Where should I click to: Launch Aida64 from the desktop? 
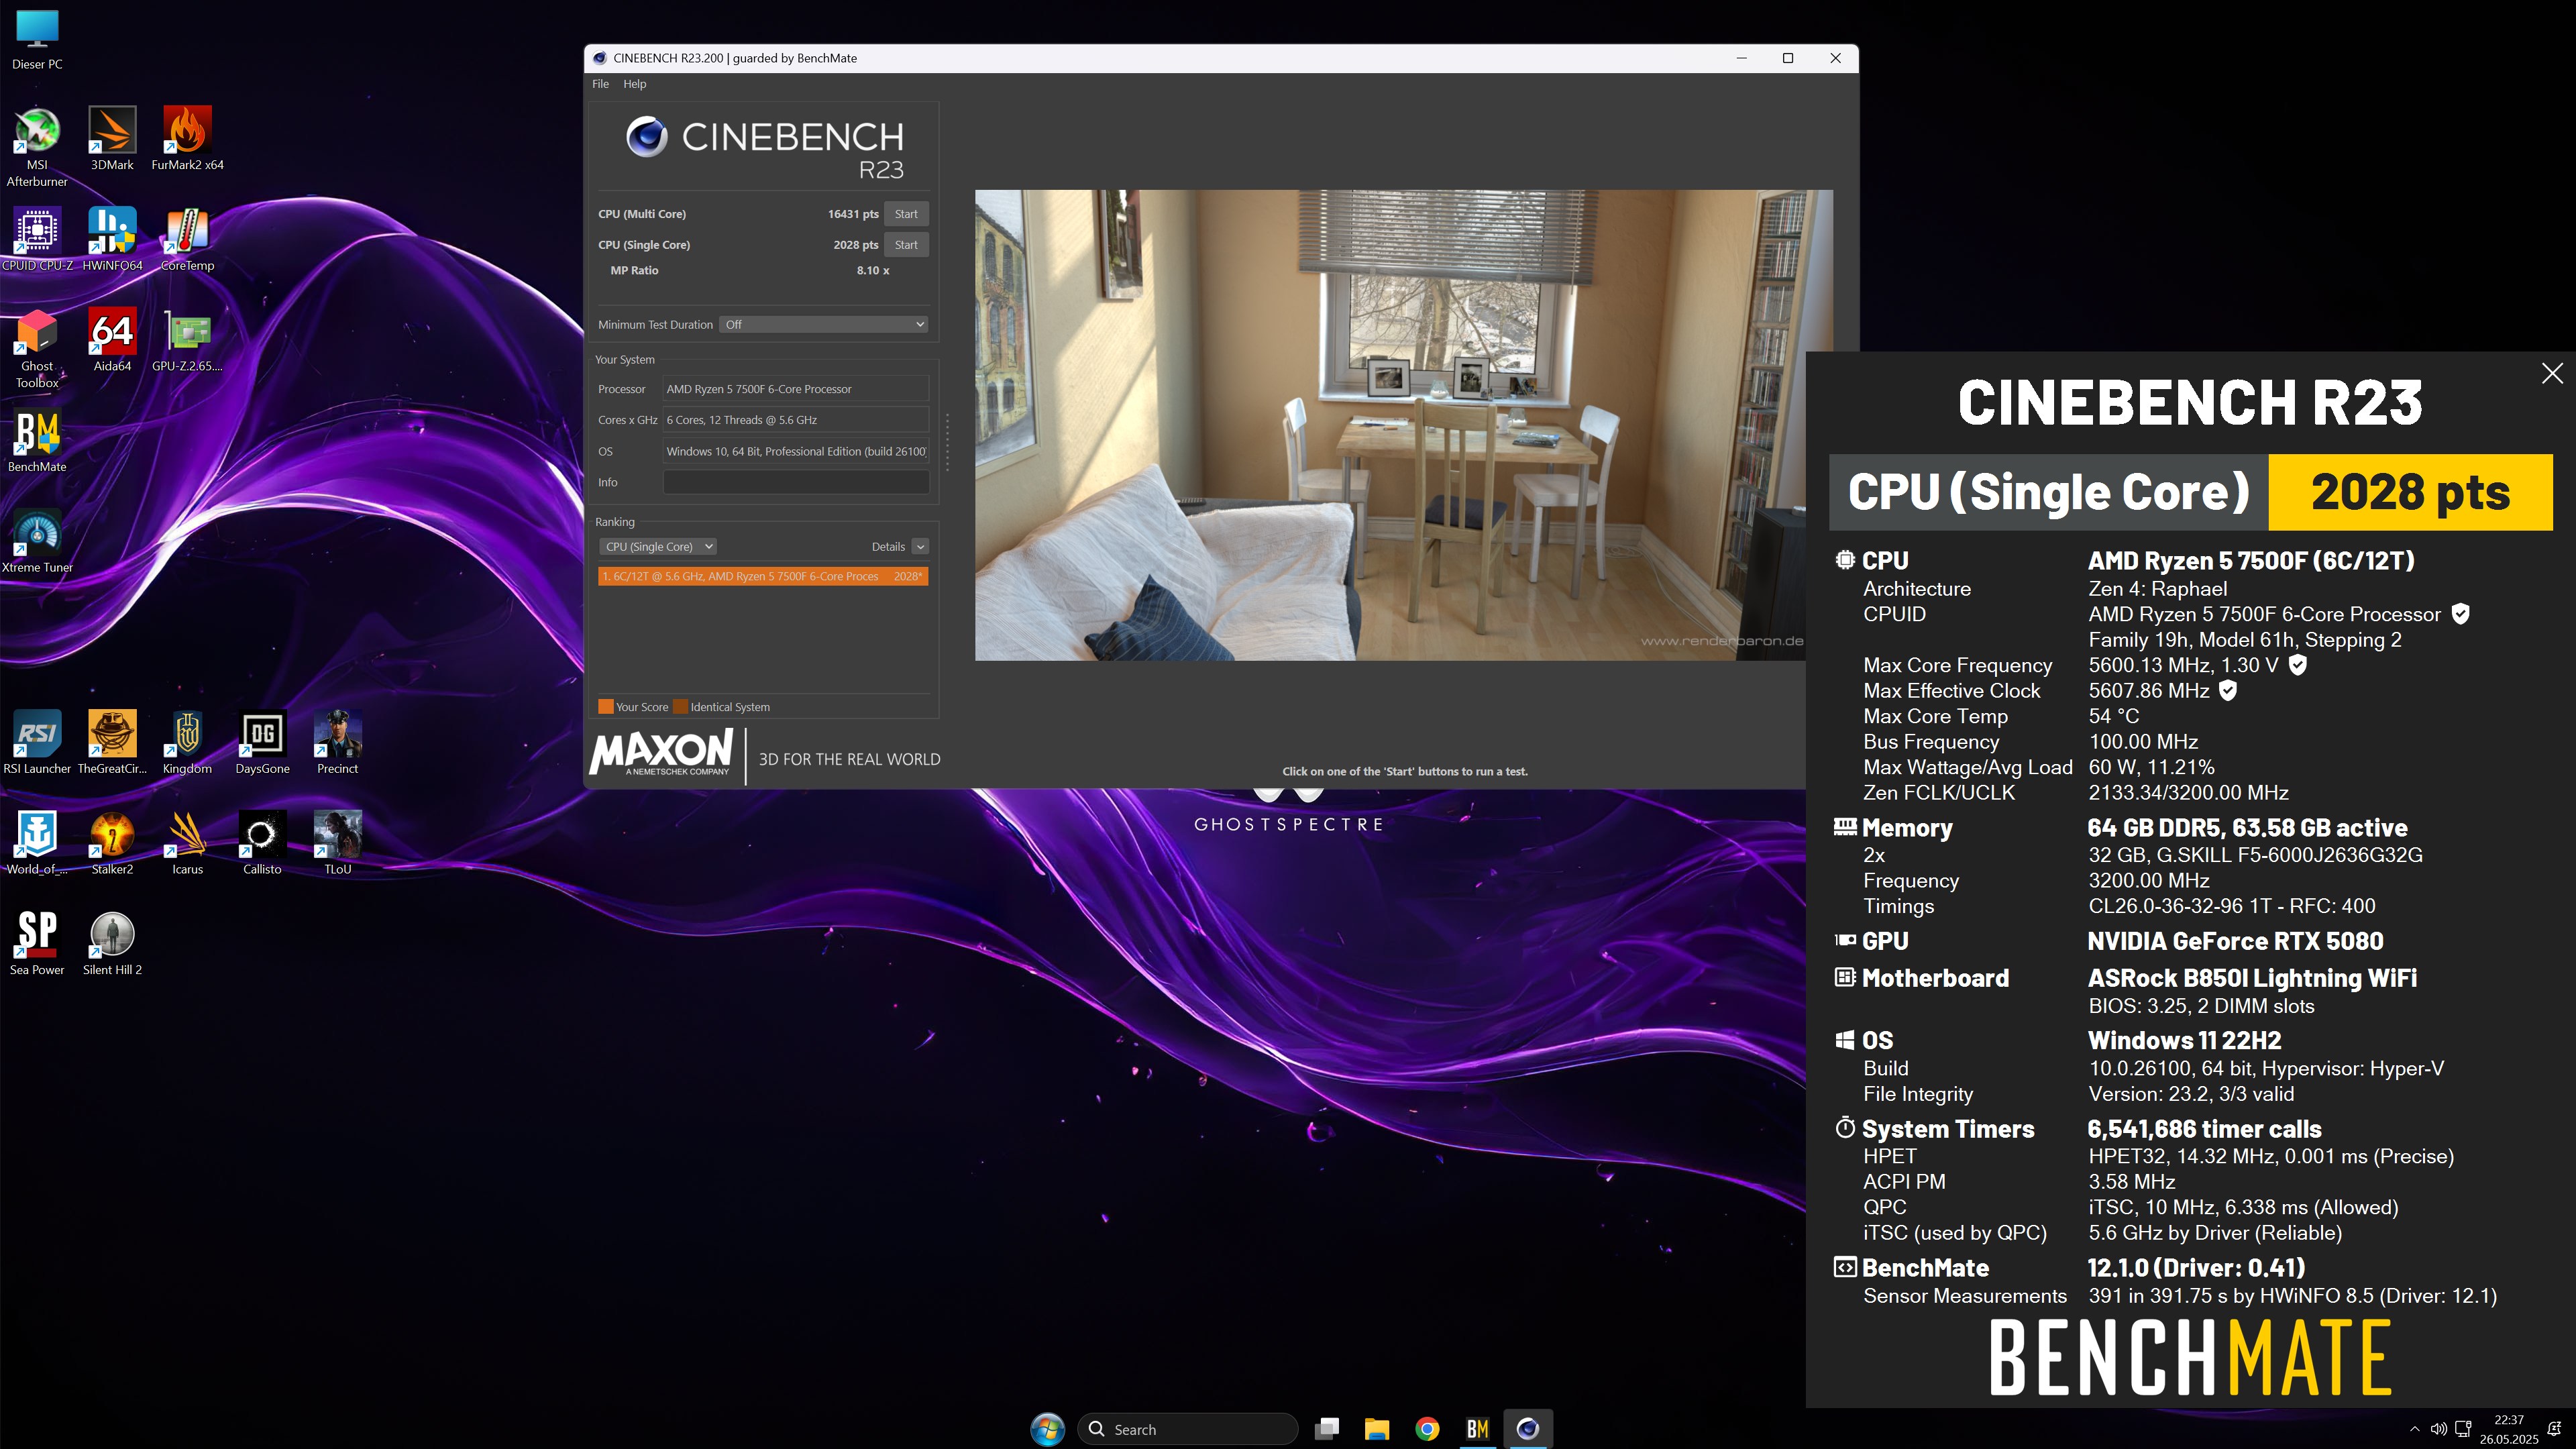click(112, 340)
